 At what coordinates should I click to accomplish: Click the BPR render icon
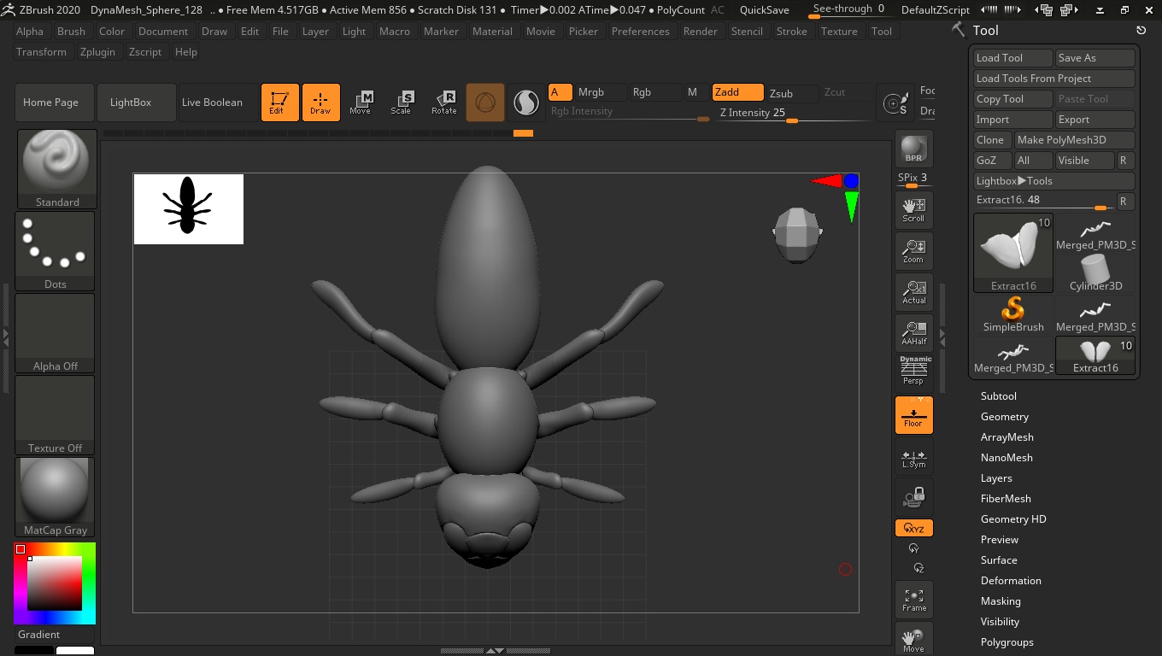(913, 149)
